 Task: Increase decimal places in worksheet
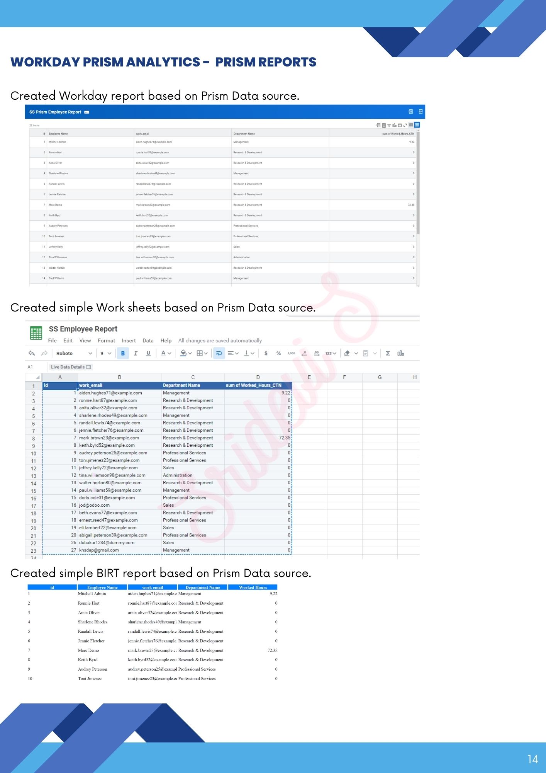point(317,353)
